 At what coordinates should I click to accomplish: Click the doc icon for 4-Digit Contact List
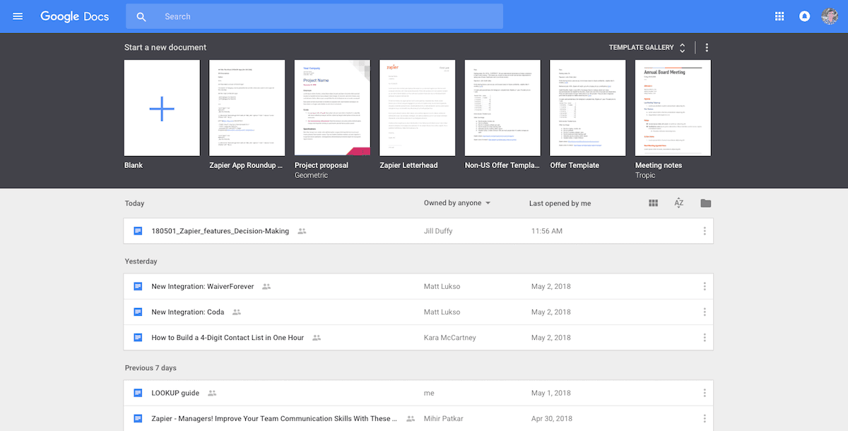click(139, 338)
